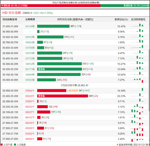Click the green bar for 31,000-31,099 range

(53, 26)
